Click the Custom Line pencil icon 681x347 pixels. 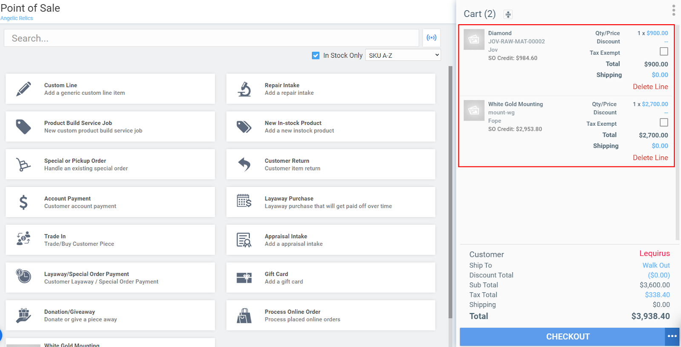tap(24, 89)
